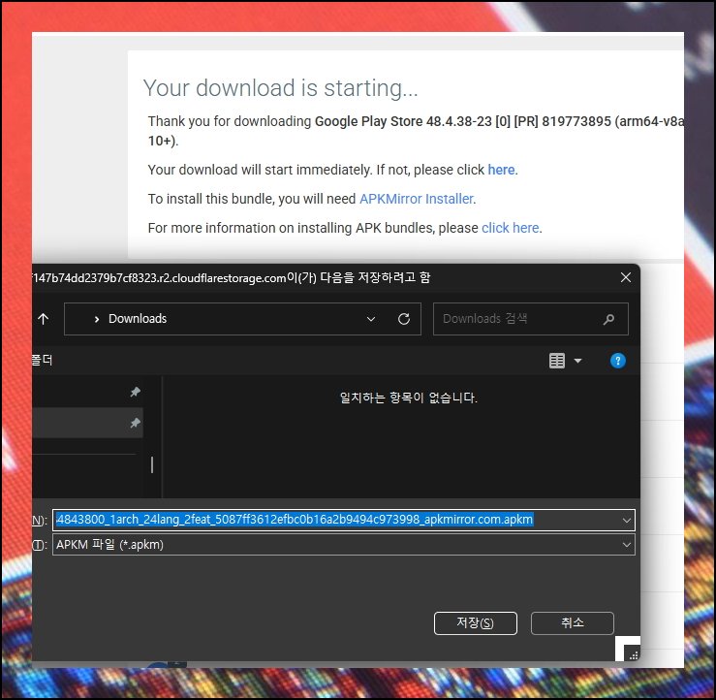716x700 pixels.
Task: Click the Downloads 검색 search field
Action: coord(531,319)
